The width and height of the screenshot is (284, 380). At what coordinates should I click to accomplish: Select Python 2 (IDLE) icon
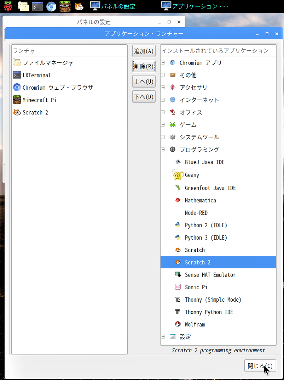pos(178,225)
